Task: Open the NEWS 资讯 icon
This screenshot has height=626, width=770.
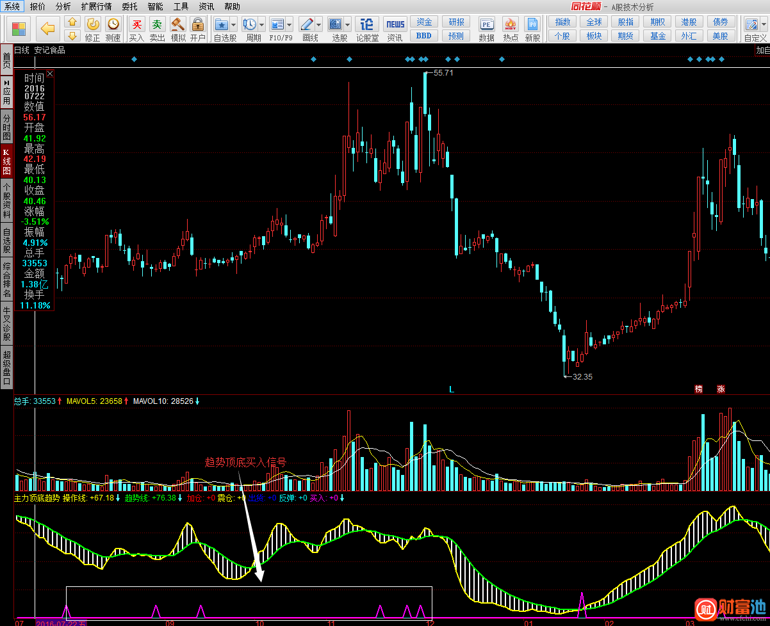Action: 395,24
